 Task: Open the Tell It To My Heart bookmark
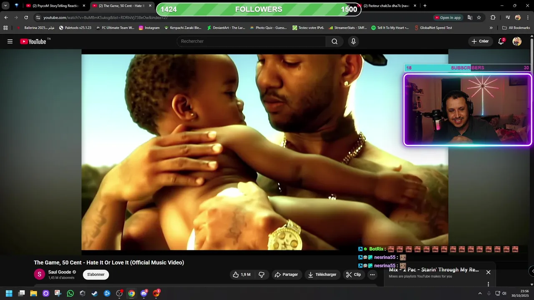390,28
